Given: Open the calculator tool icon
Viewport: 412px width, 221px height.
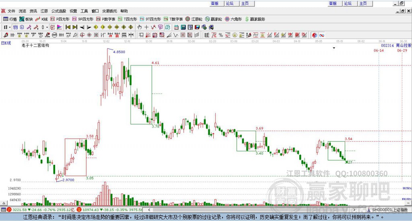Looking at the screenshot, I should tap(183, 27).
